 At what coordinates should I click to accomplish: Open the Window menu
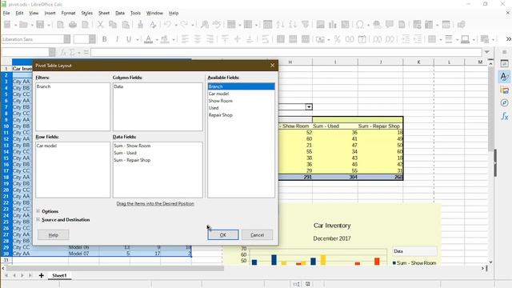(154, 13)
